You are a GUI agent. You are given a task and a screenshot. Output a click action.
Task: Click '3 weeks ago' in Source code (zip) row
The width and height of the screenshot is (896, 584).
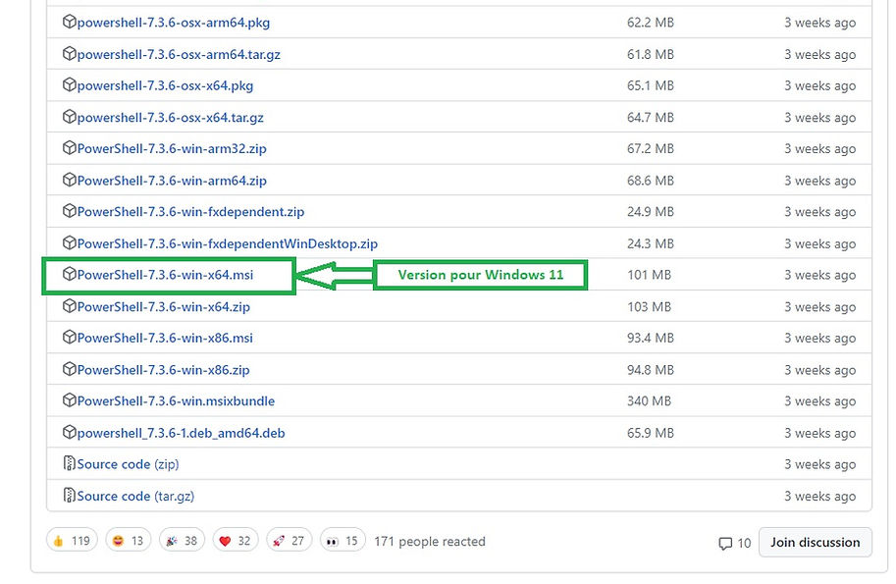pyautogui.click(x=820, y=464)
